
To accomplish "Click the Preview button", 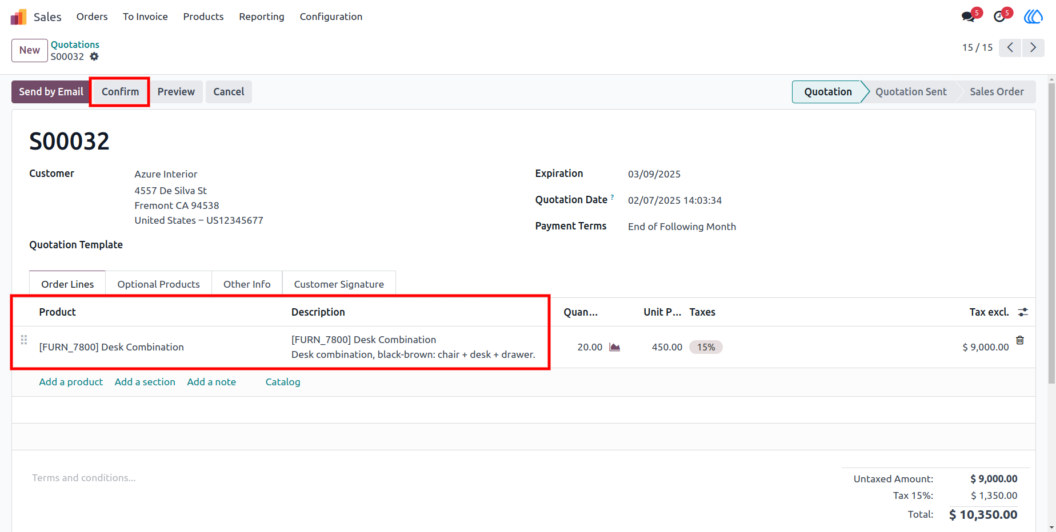I will [176, 92].
